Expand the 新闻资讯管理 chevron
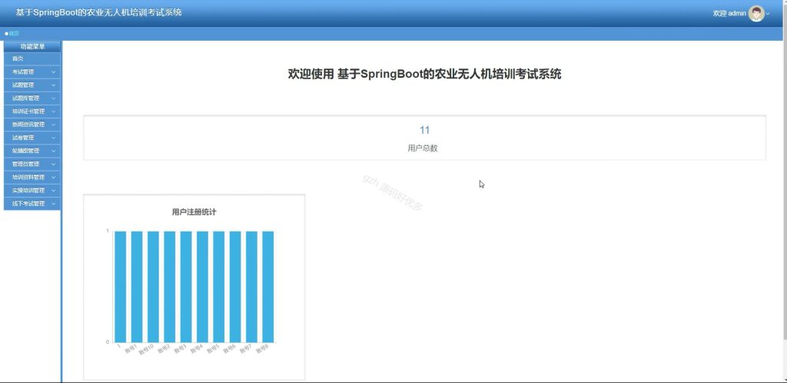This screenshot has width=787, height=383. [x=53, y=125]
